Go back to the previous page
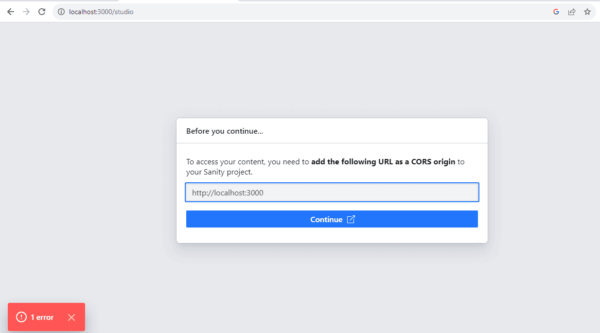The image size is (600, 333). [x=11, y=12]
